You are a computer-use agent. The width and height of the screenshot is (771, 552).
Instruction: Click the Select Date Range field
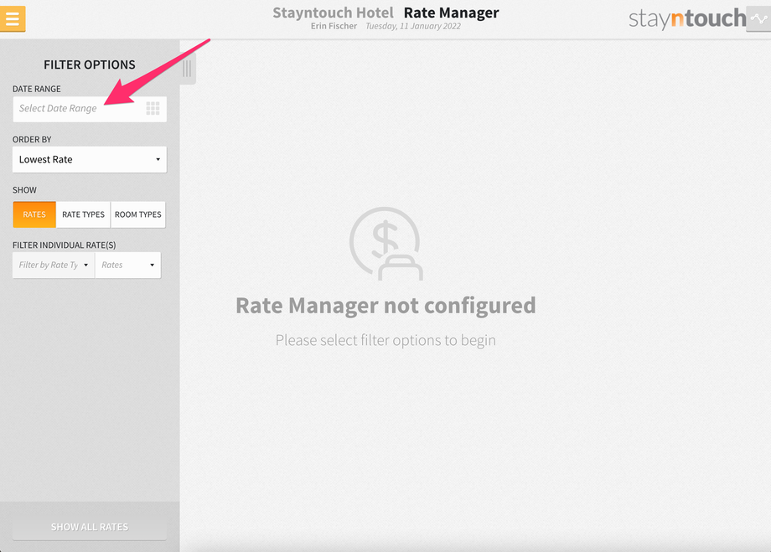(x=90, y=109)
